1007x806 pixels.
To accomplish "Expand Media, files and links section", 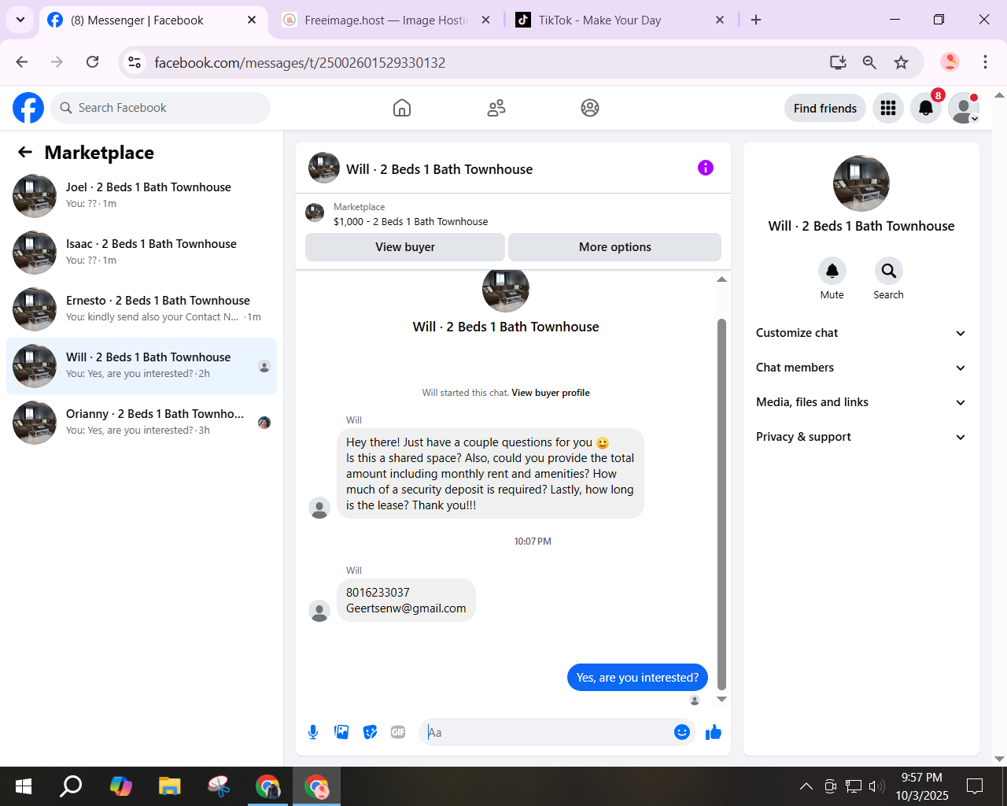I will [x=861, y=402].
